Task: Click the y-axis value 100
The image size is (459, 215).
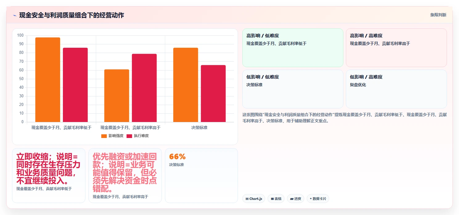Action: (20, 35)
